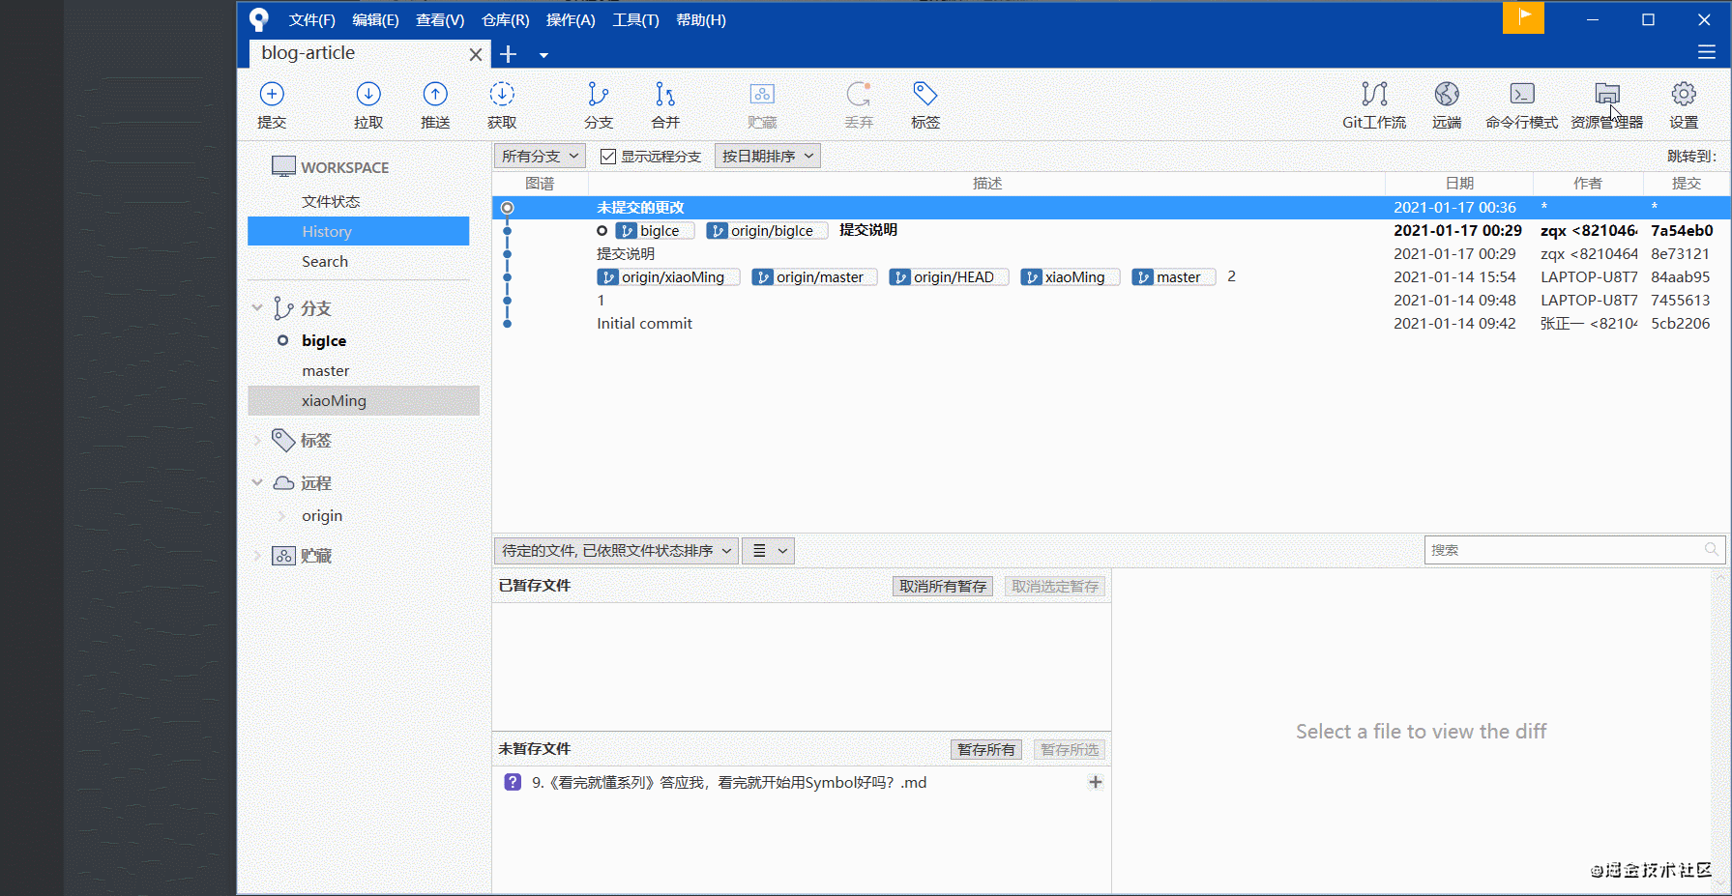Click 暂存所选 button
This screenshot has width=1732, height=896.
coord(1070,749)
